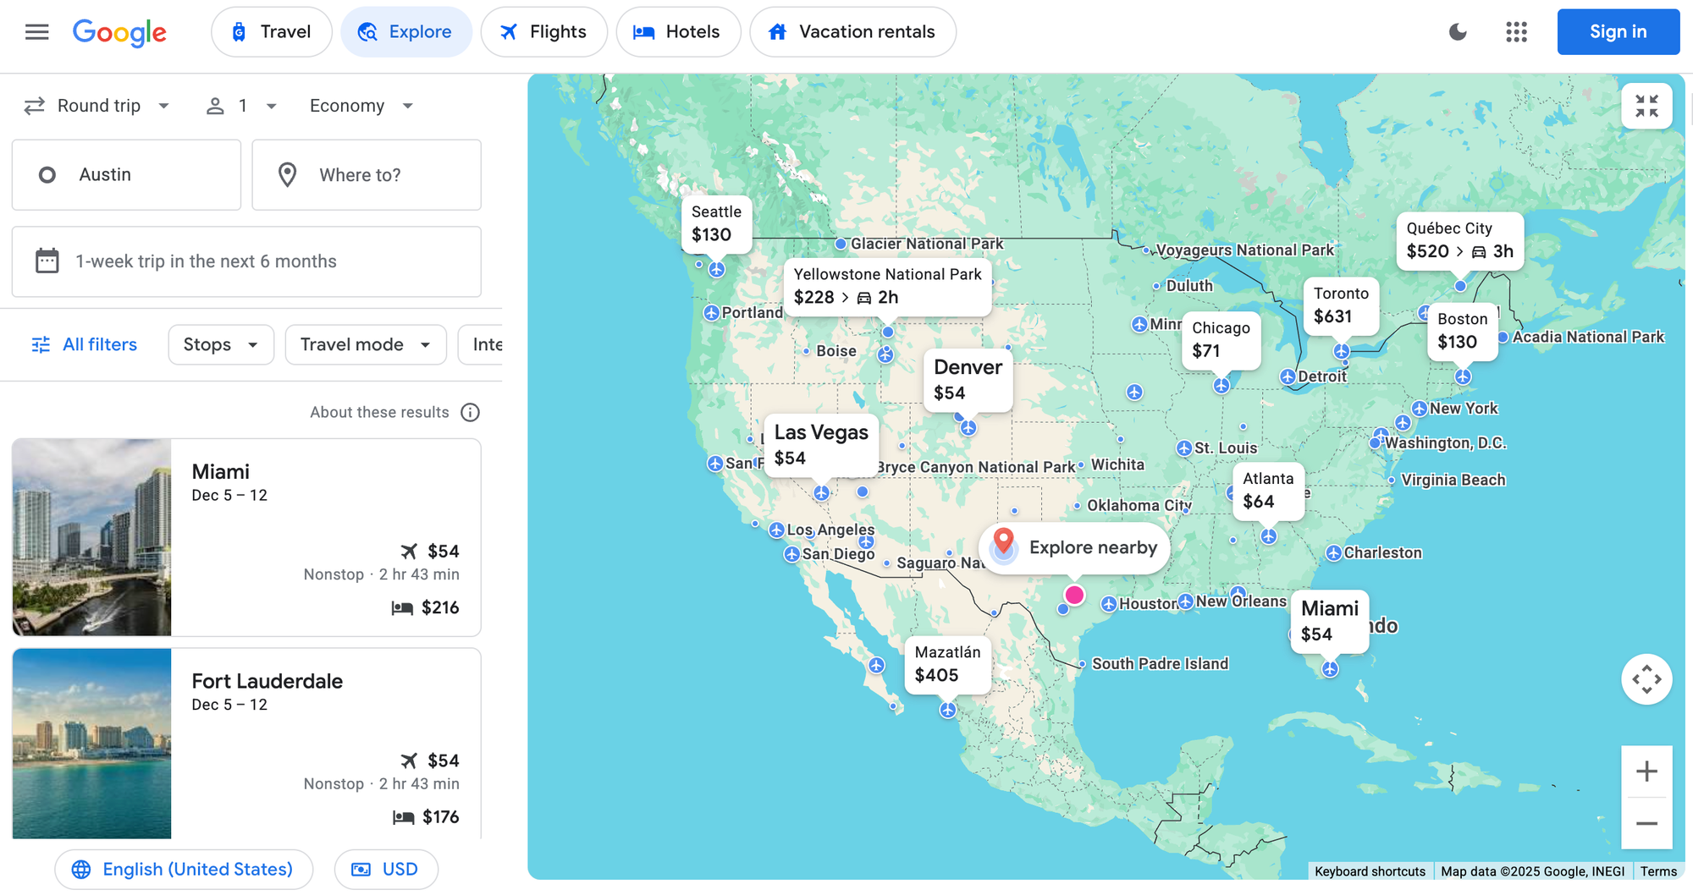Open the Google apps grid

1516,32
